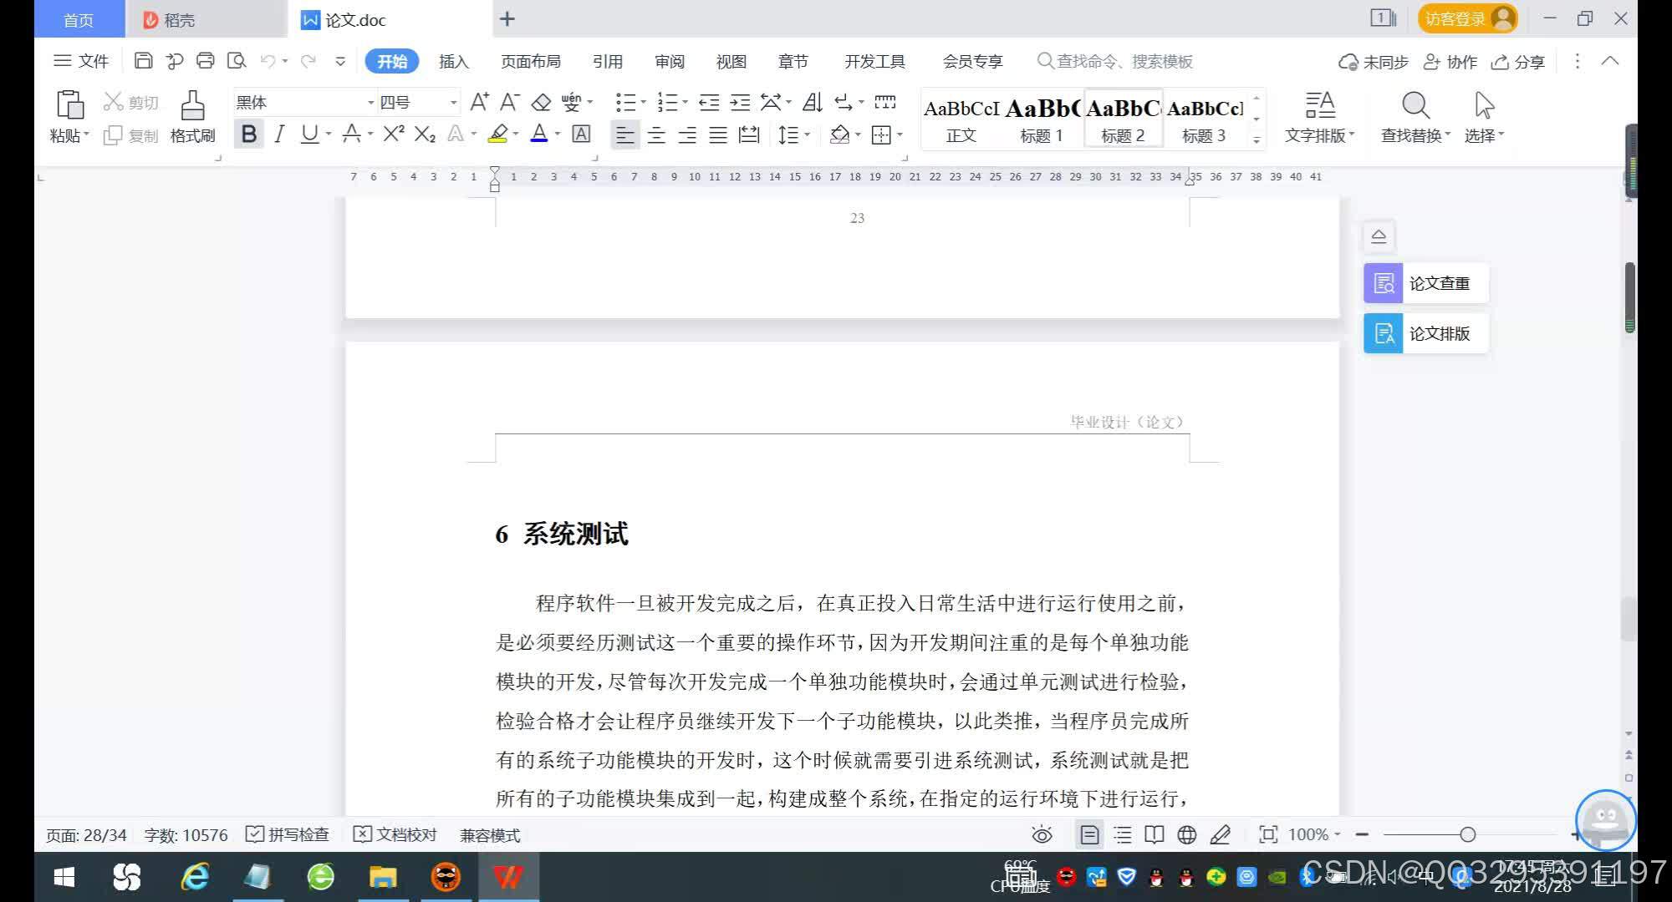Open a new document tab with plus

point(507,18)
